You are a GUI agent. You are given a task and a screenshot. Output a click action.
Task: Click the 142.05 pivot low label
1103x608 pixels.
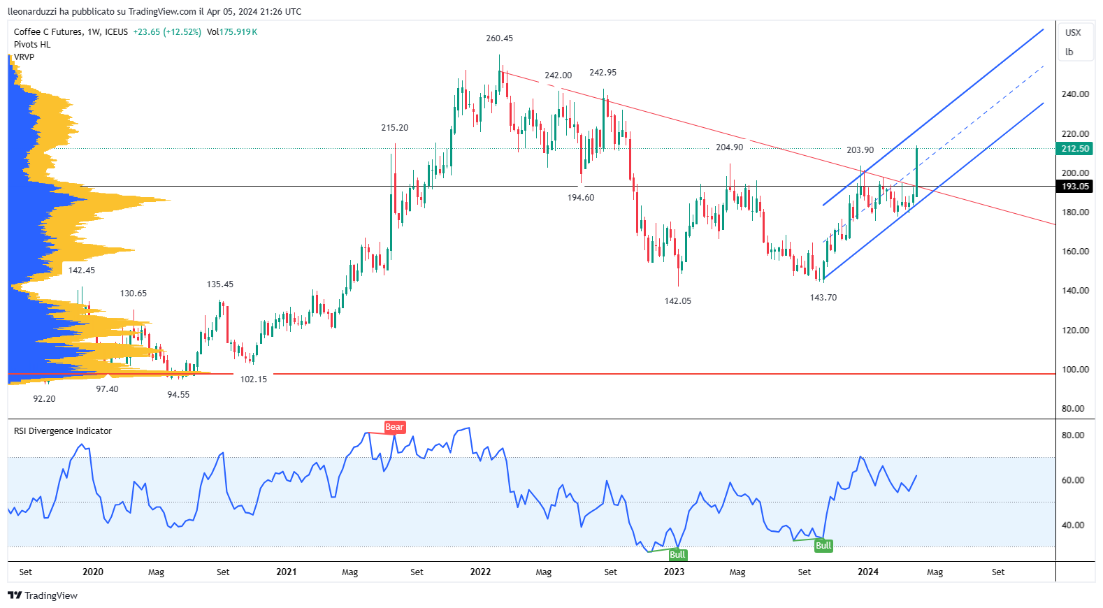pyautogui.click(x=678, y=301)
